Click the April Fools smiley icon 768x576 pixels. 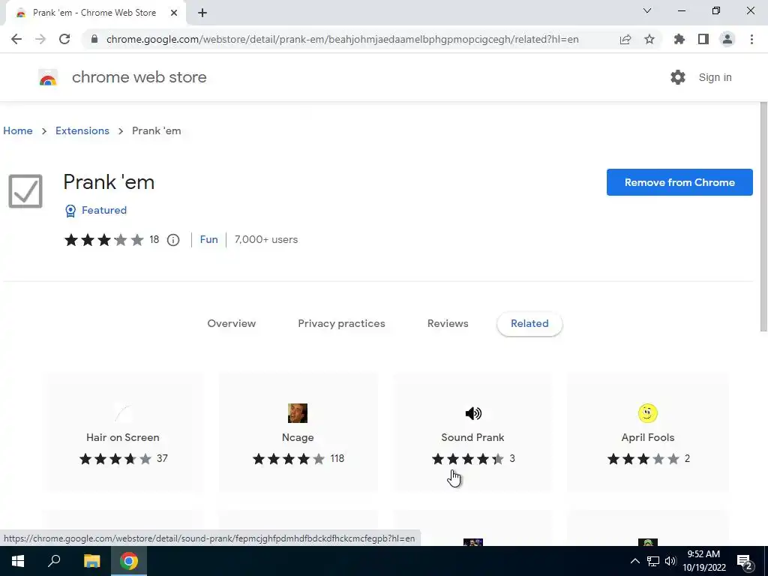pos(647,413)
